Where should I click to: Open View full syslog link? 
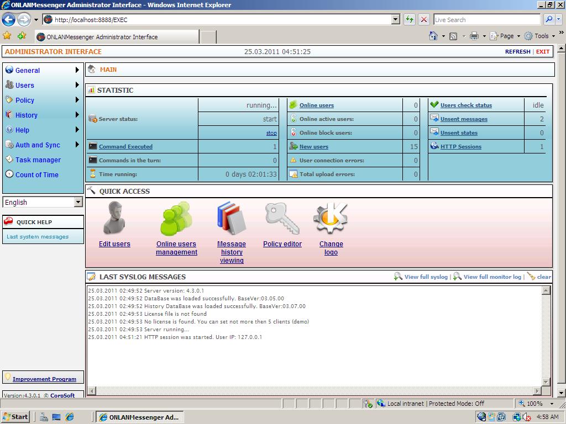(x=426, y=277)
